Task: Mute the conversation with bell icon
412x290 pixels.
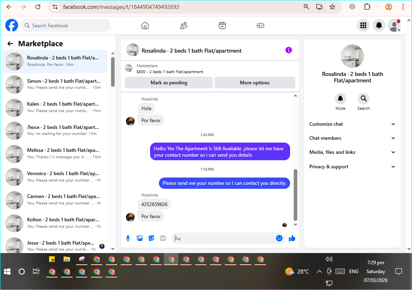Action: pyautogui.click(x=340, y=98)
